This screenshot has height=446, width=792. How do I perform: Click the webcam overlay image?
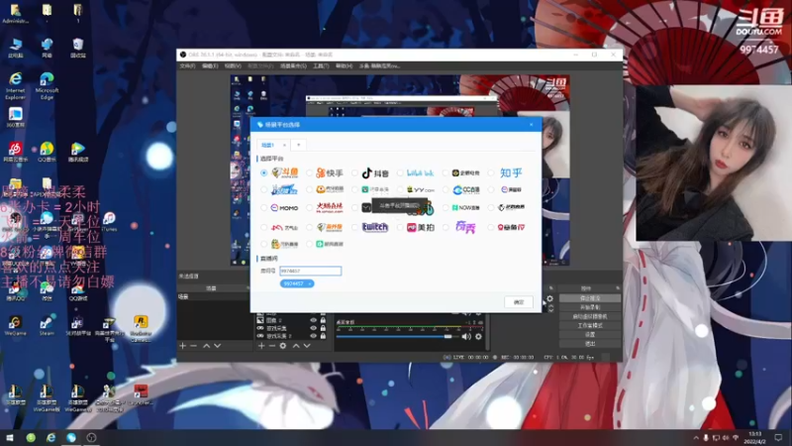[x=713, y=163]
